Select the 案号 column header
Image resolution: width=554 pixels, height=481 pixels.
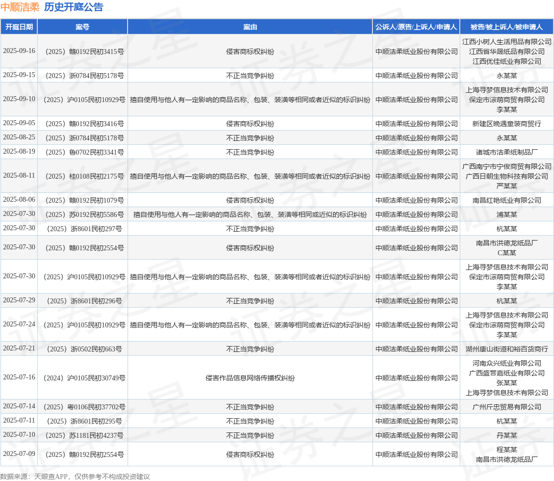coord(82,27)
